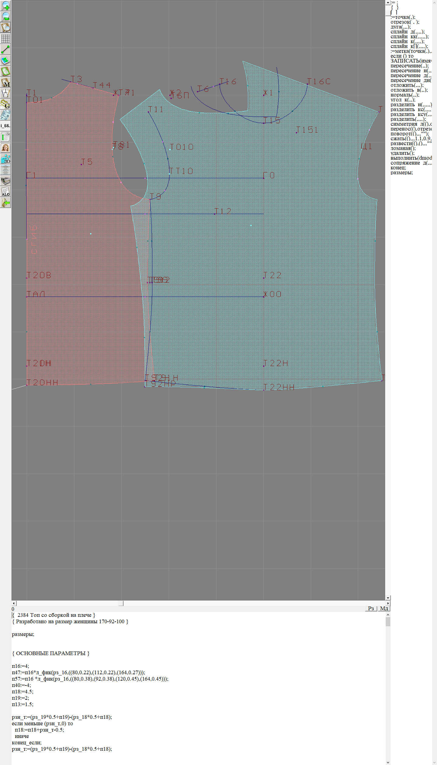Open the pattern icon marked with M
The image size is (437, 765).
[x=5, y=82]
